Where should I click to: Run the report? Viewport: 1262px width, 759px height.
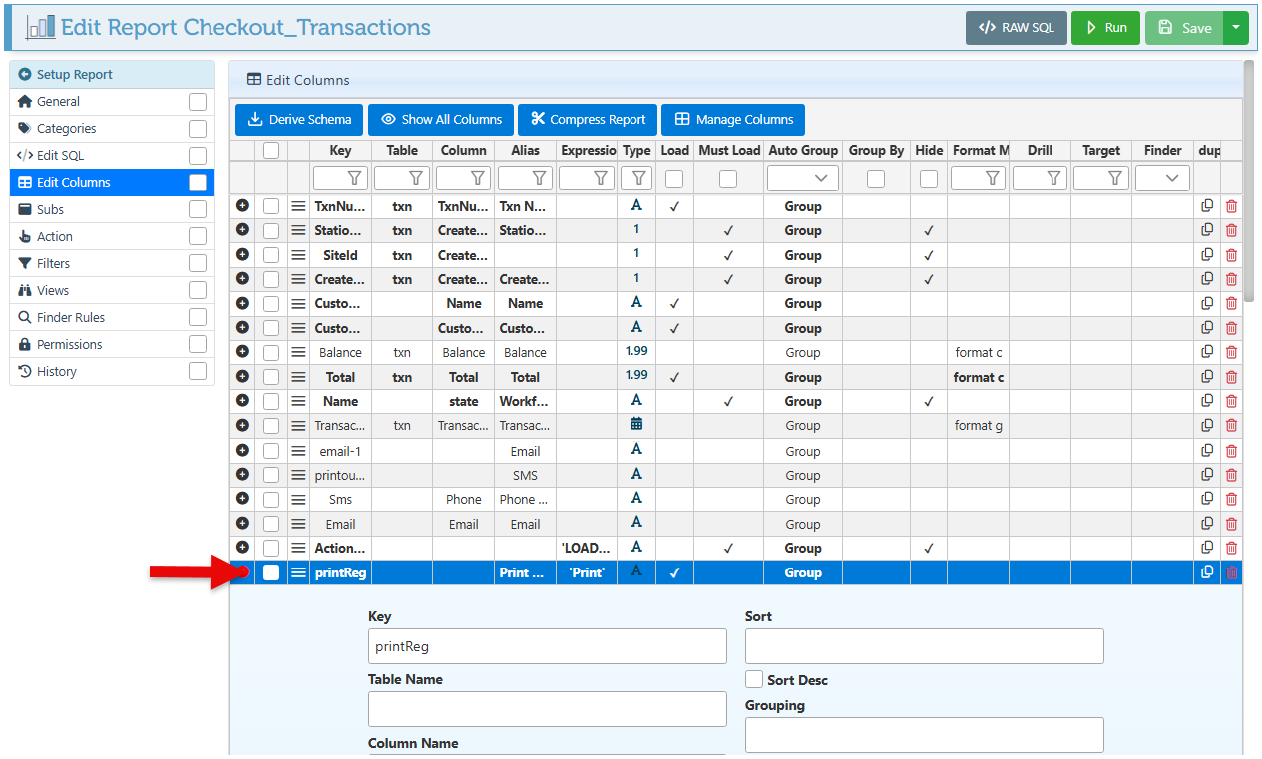tap(1105, 28)
